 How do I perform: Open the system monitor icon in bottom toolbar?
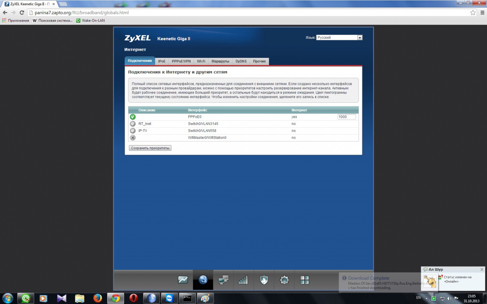tap(183, 280)
